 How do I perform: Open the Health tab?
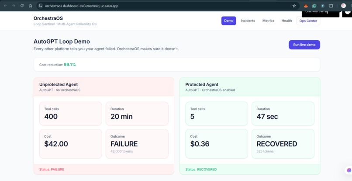click(286, 21)
